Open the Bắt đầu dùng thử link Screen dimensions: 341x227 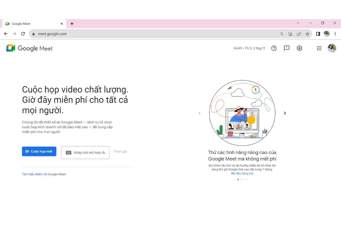point(242,173)
